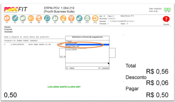
Task: Click the payment dialog input field
Action: pyautogui.click(x=87, y=65)
